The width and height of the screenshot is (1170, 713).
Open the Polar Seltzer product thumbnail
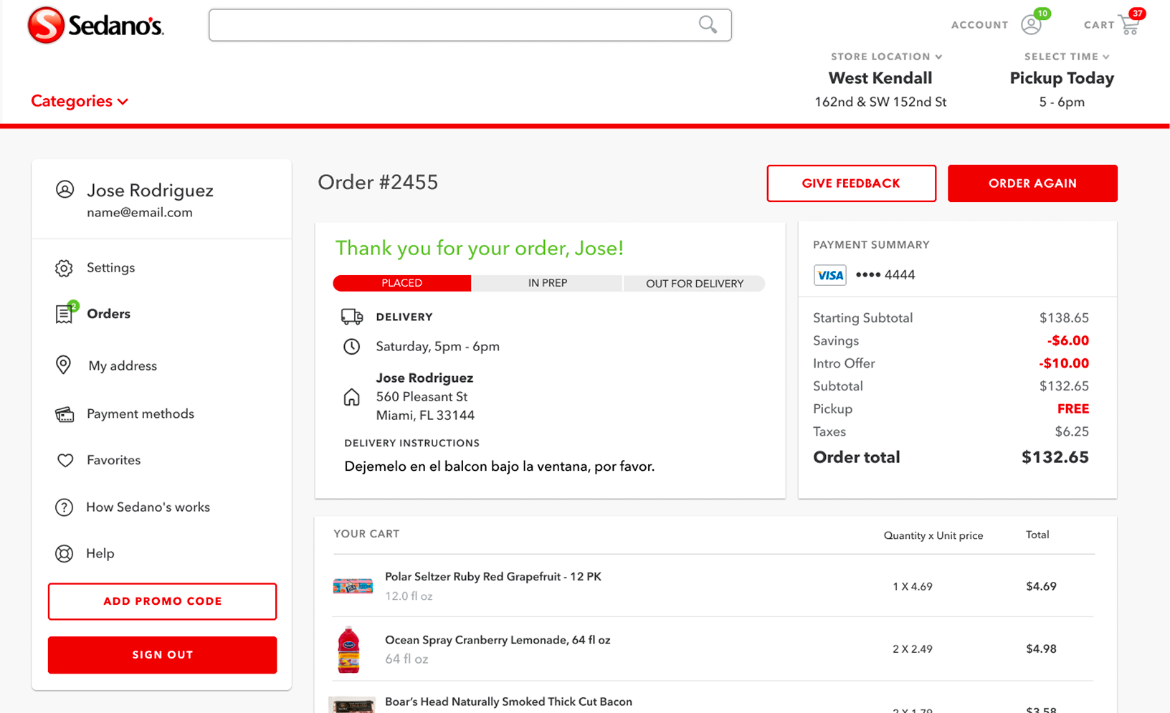(x=353, y=586)
